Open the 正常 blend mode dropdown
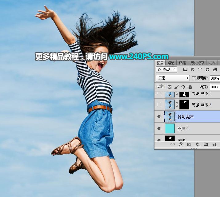The height and width of the screenshot is (197, 220). [173, 78]
